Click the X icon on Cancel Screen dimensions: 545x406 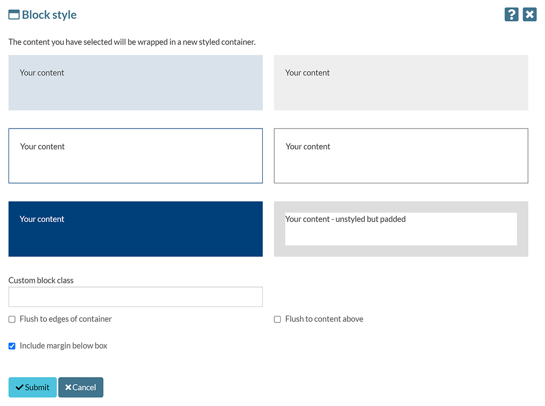(68, 387)
